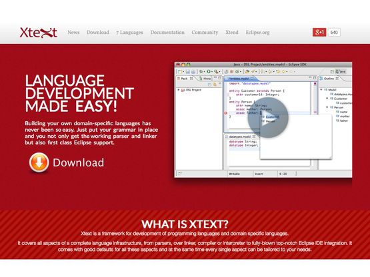Open the Download nav link

coord(98,33)
